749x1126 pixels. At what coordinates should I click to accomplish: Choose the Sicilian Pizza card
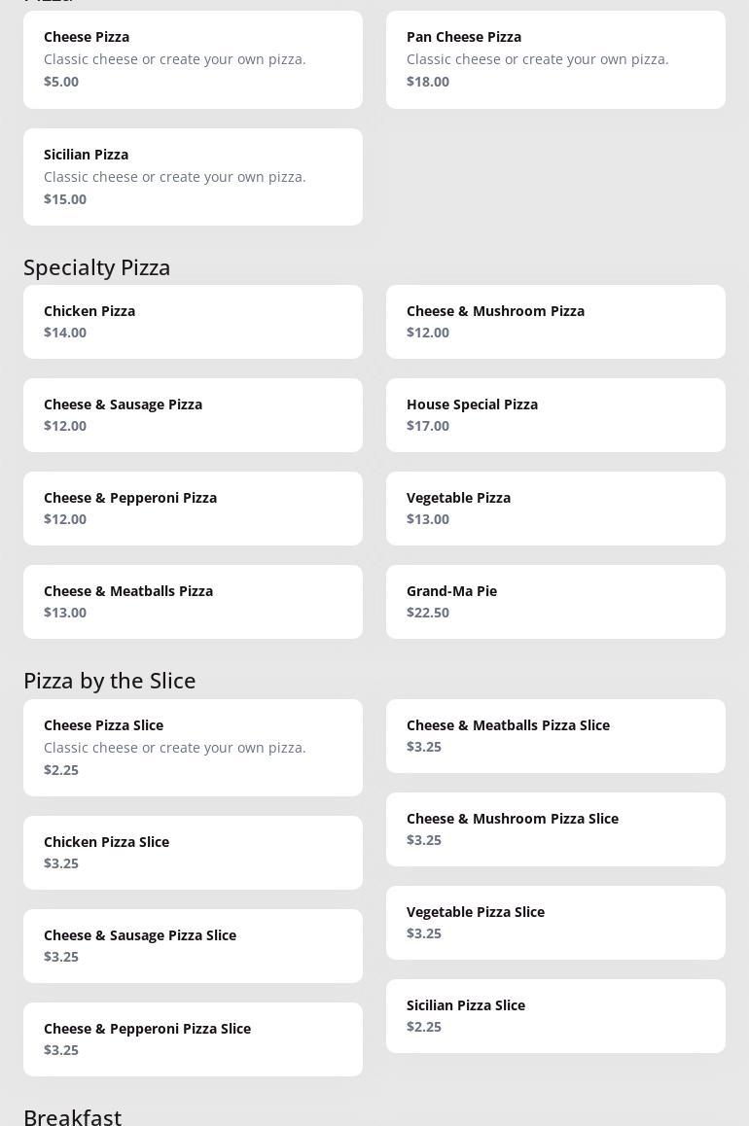pos(193,177)
